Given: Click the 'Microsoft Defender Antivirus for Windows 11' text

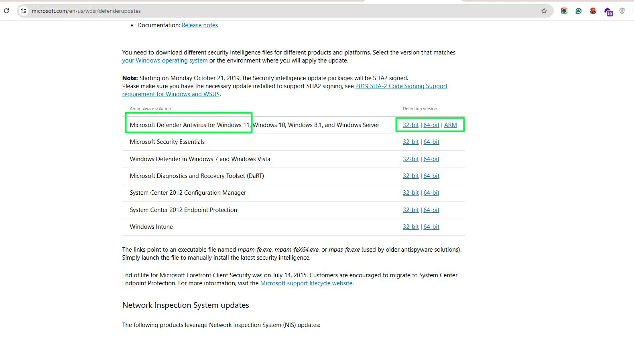Looking at the screenshot, I should (189, 125).
